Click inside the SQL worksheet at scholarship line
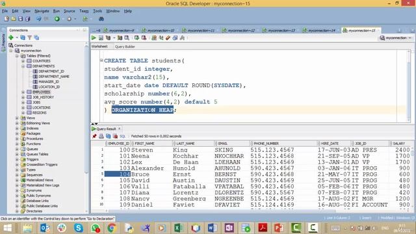Viewport: 416px width, 234px height. [148, 94]
